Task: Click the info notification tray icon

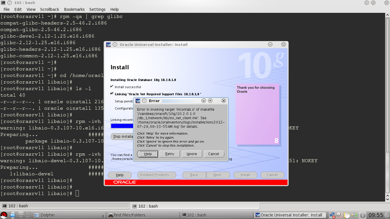Action: (363, 215)
